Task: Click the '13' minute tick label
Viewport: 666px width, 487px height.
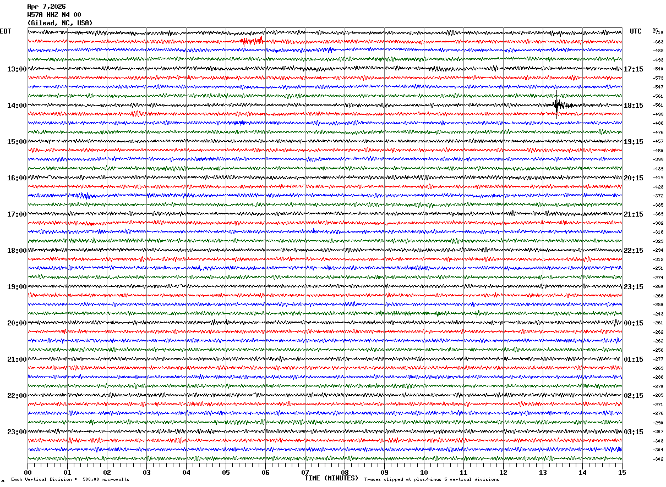Action: tap(543, 472)
